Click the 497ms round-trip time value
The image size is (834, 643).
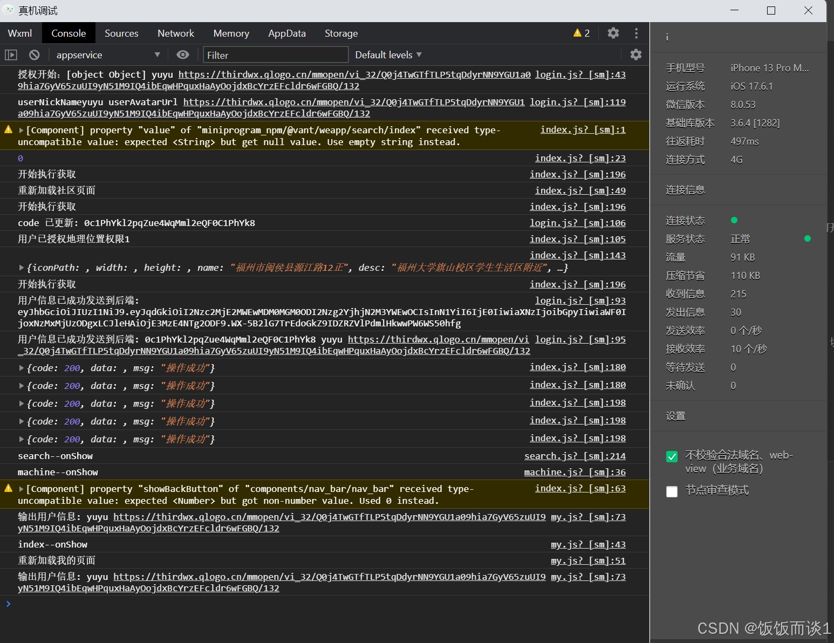click(744, 141)
